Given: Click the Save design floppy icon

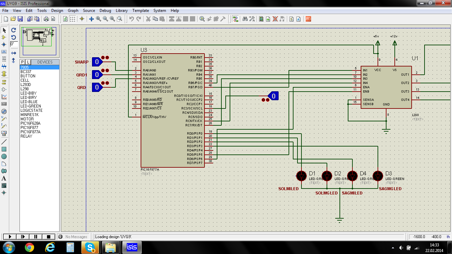Looking at the screenshot, I should (x=20, y=19).
